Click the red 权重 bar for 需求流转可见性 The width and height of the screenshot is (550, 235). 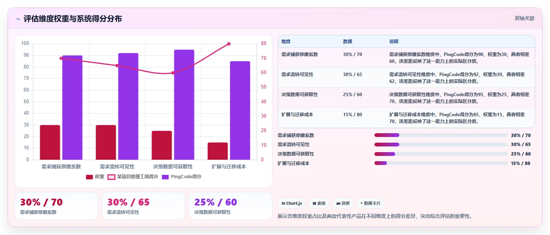click(106, 142)
